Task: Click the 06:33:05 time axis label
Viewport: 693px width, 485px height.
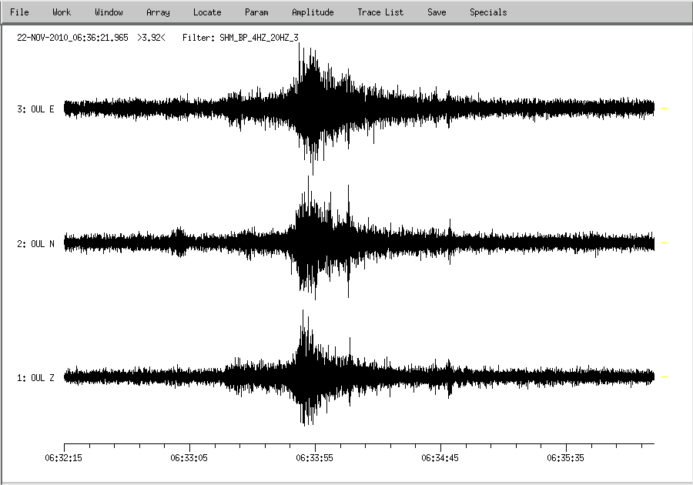Action: click(189, 457)
